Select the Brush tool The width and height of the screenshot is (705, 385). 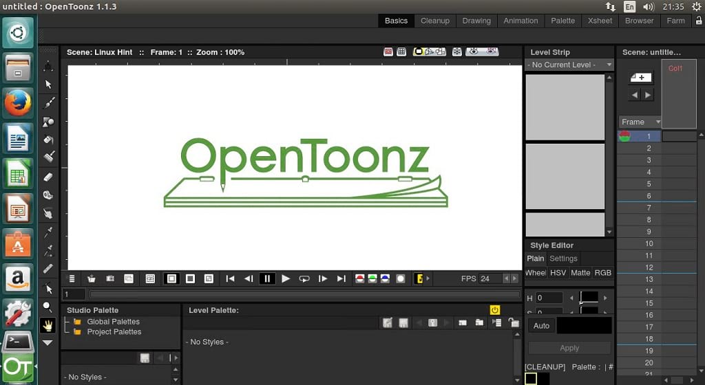49,102
